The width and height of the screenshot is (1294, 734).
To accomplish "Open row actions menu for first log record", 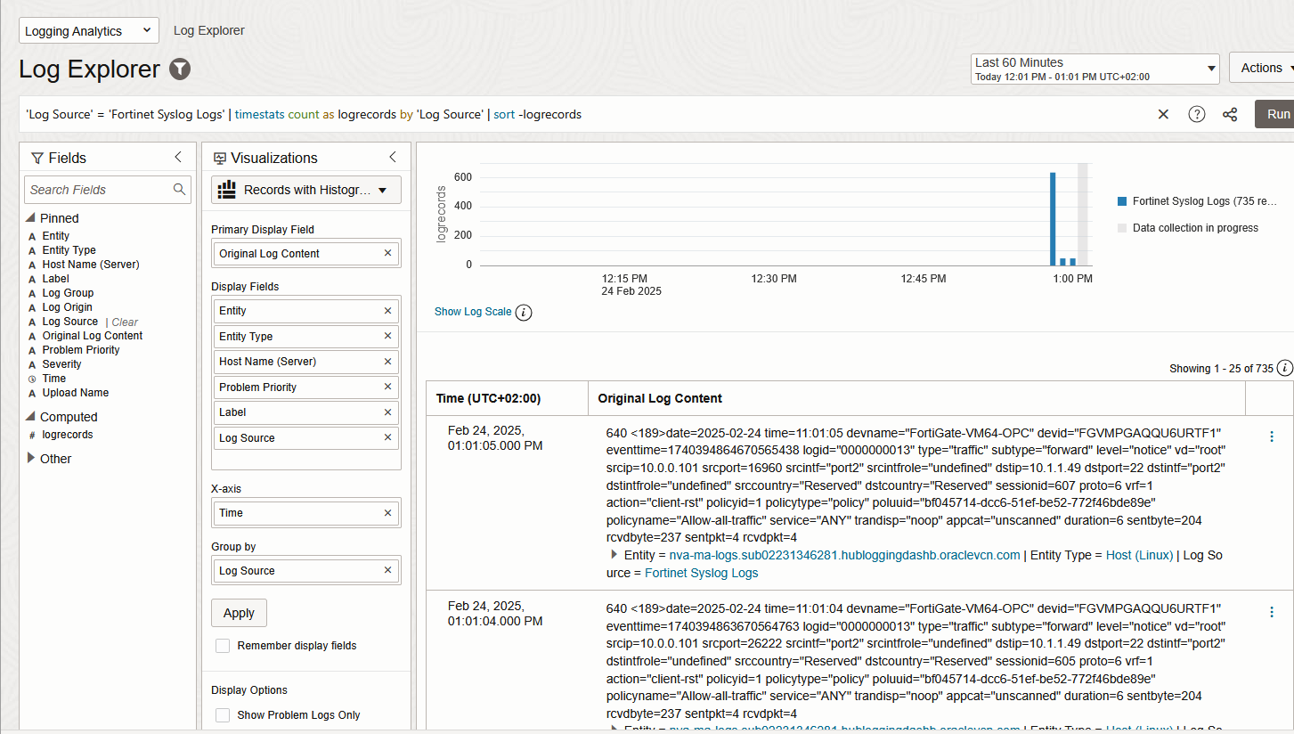I will click(x=1271, y=436).
